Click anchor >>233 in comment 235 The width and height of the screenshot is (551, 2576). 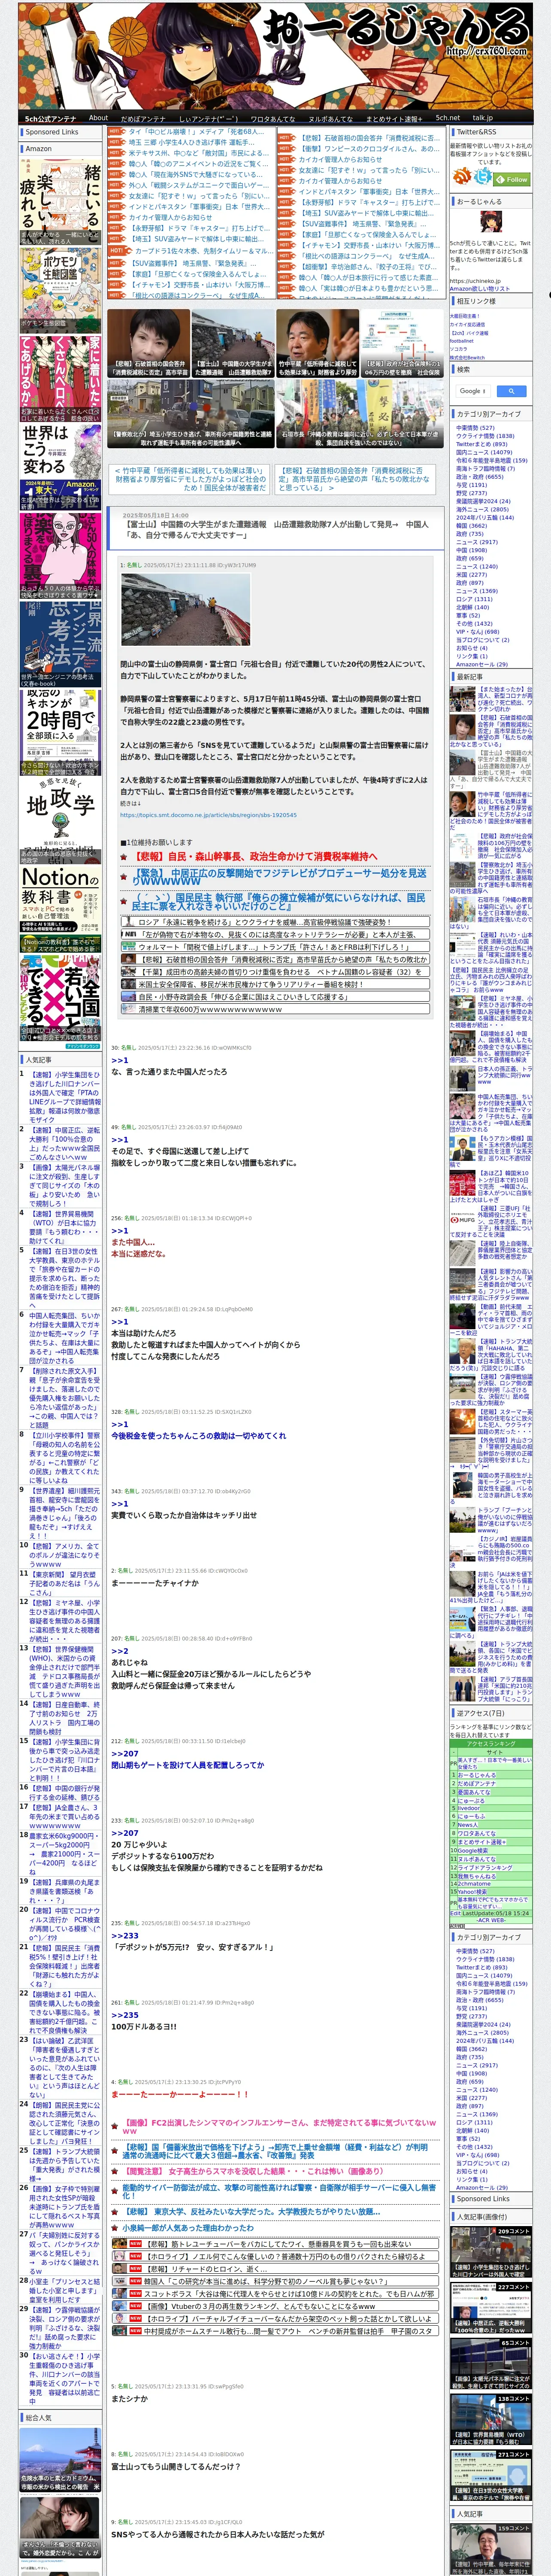(x=125, y=1935)
